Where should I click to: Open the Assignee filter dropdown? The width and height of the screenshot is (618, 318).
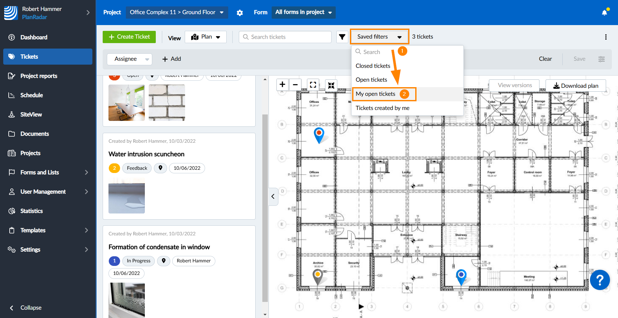coord(129,59)
